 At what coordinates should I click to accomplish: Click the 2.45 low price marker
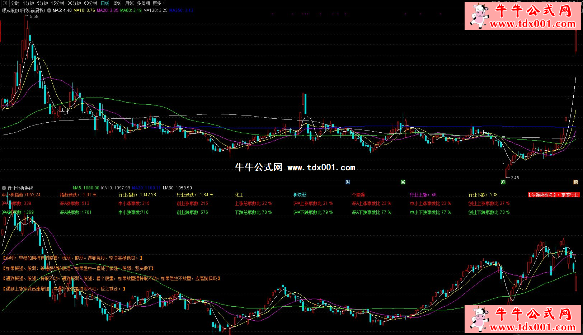coord(515,178)
